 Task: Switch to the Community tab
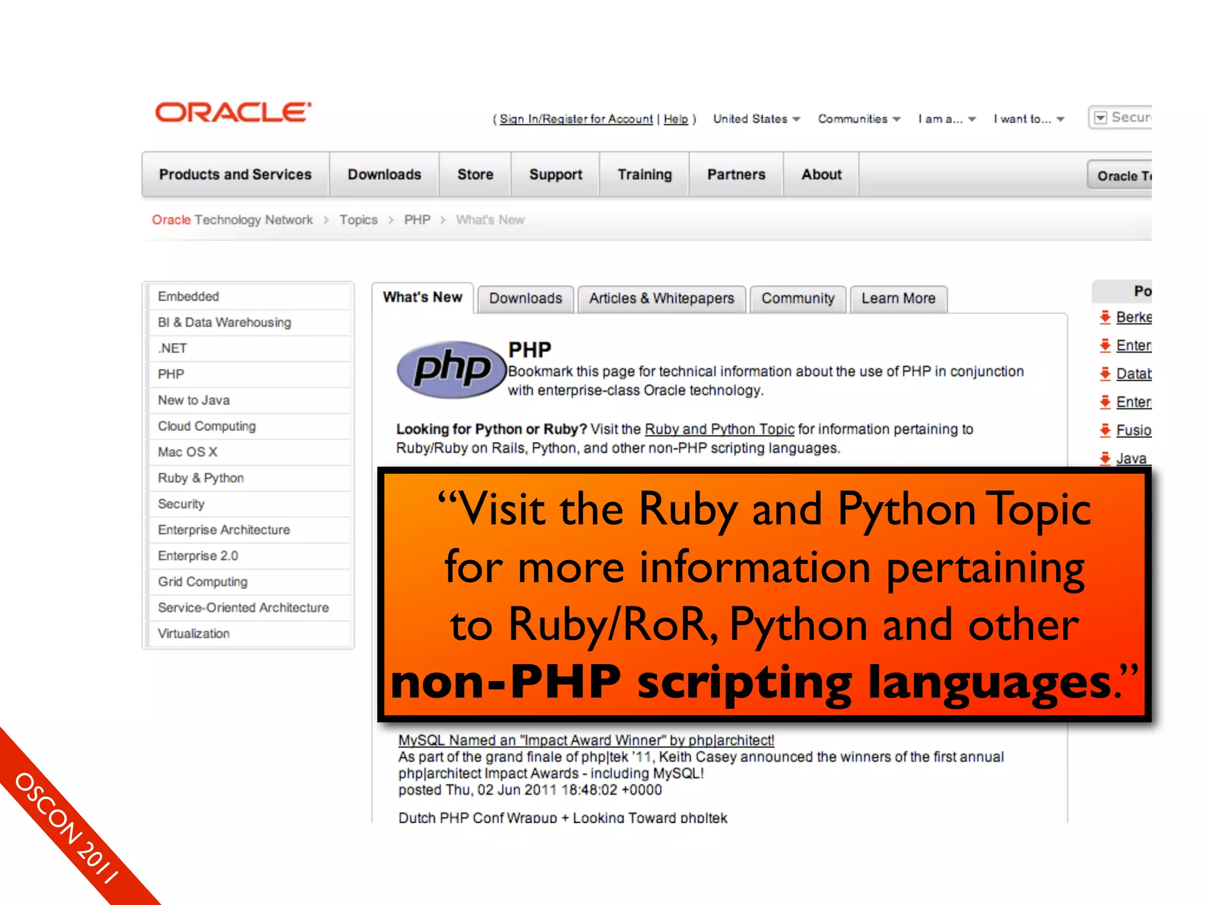[798, 299]
